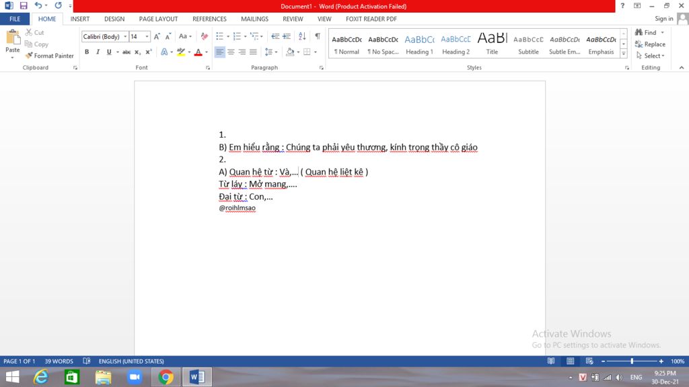689x387 pixels.
Task: Switch to PAGE LAYOUT tab
Action: (158, 19)
